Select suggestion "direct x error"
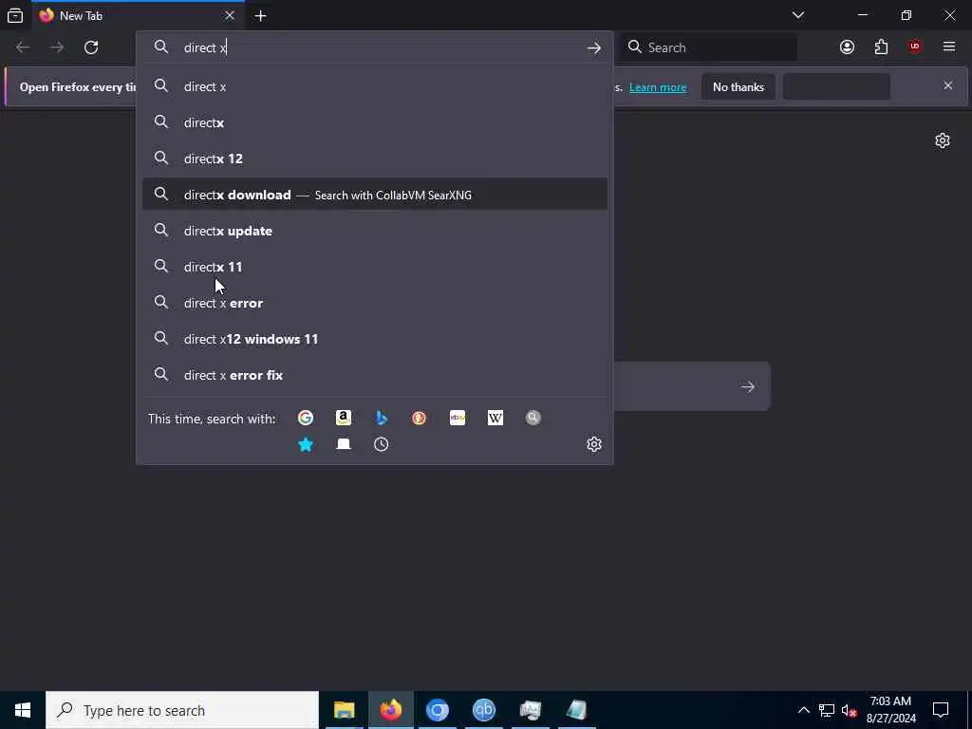 click(374, 303)
